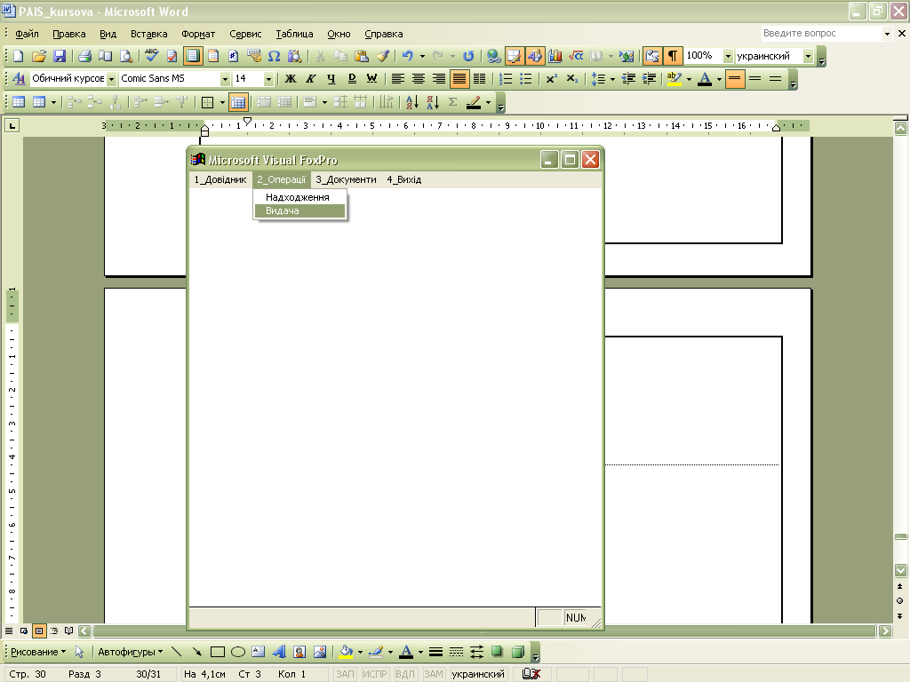Image resolution: width=910 pixels, height=682 pixels.
Task: Select Надходження in FoxPro Операції menu
Action: 300,197
